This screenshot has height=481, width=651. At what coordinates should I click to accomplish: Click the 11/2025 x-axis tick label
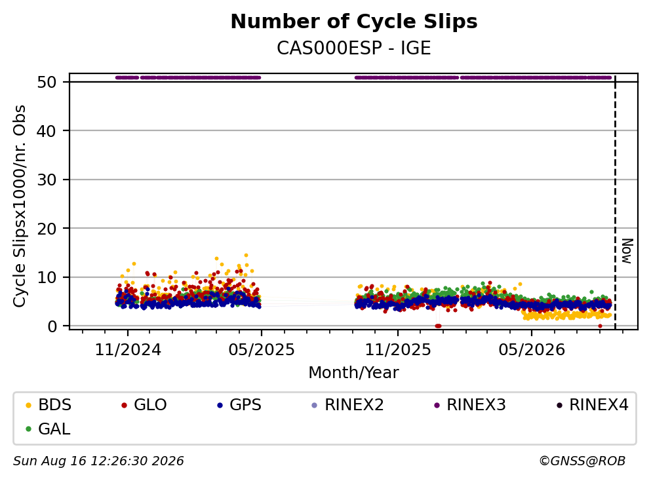pos(398,350)
